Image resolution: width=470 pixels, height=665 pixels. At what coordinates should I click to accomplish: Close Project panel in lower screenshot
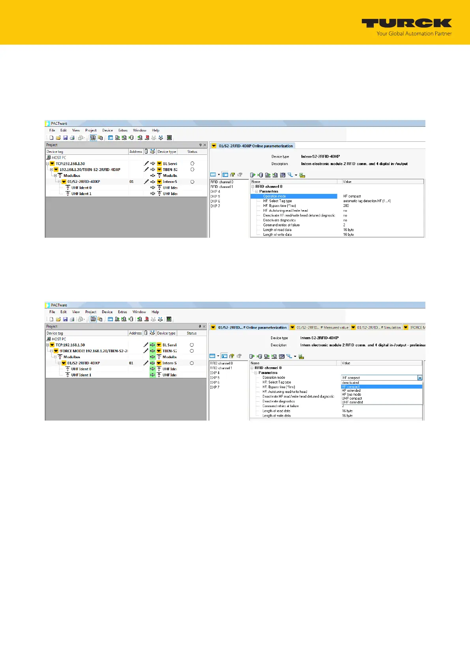(204, 326)
